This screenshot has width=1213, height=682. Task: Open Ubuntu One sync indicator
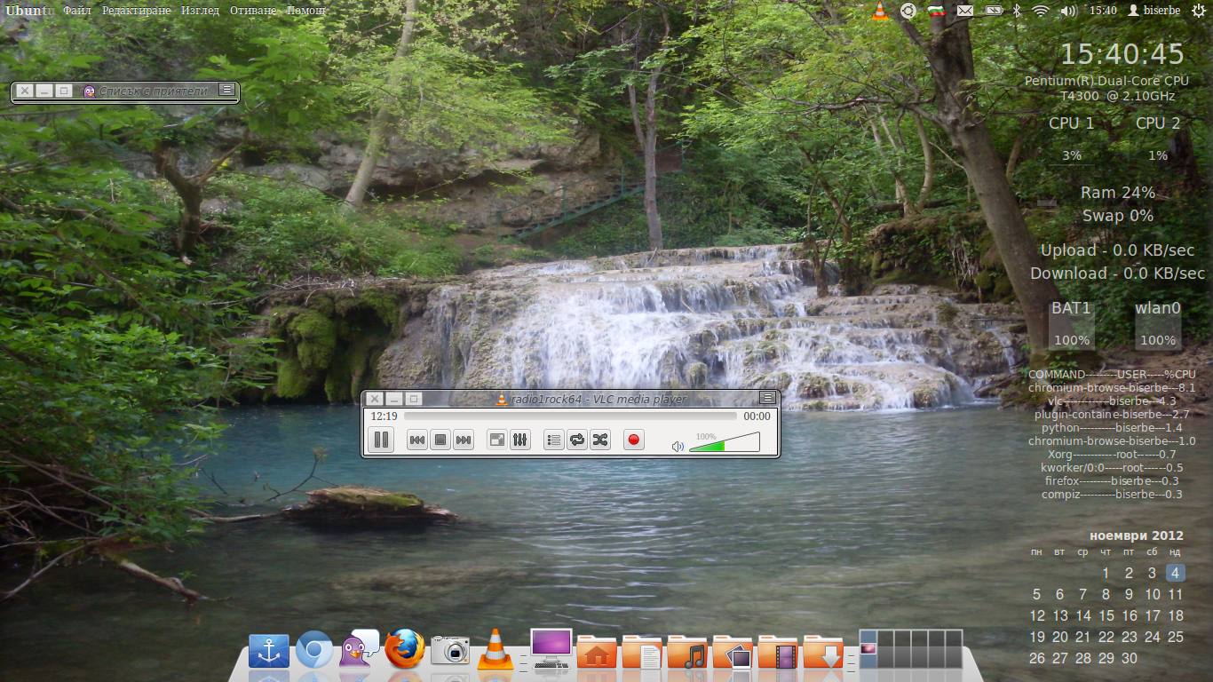tap(908, 11)
